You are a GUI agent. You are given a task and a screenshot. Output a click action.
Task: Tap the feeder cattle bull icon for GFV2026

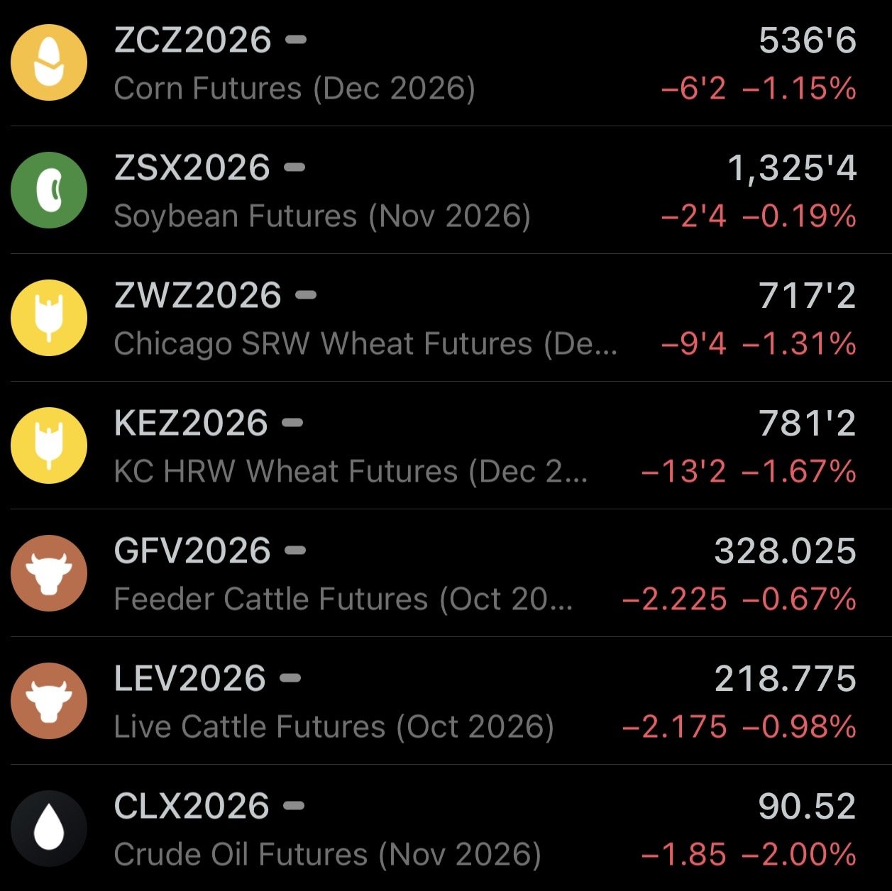[x=49, y=573]
